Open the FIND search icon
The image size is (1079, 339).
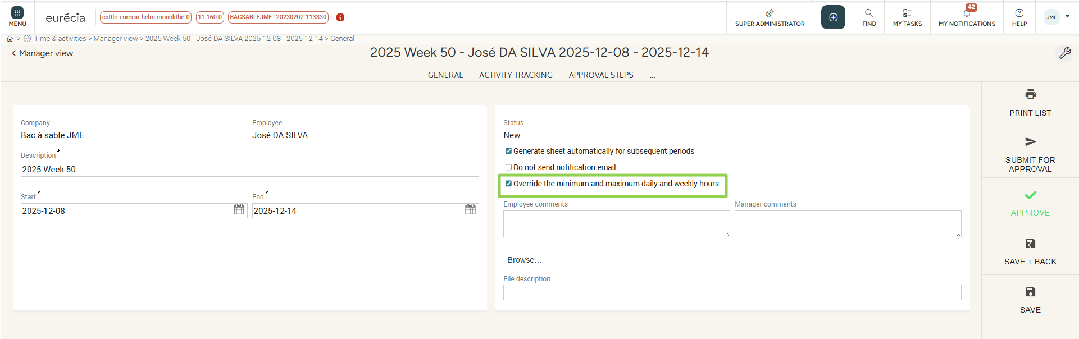click(869, 13)
